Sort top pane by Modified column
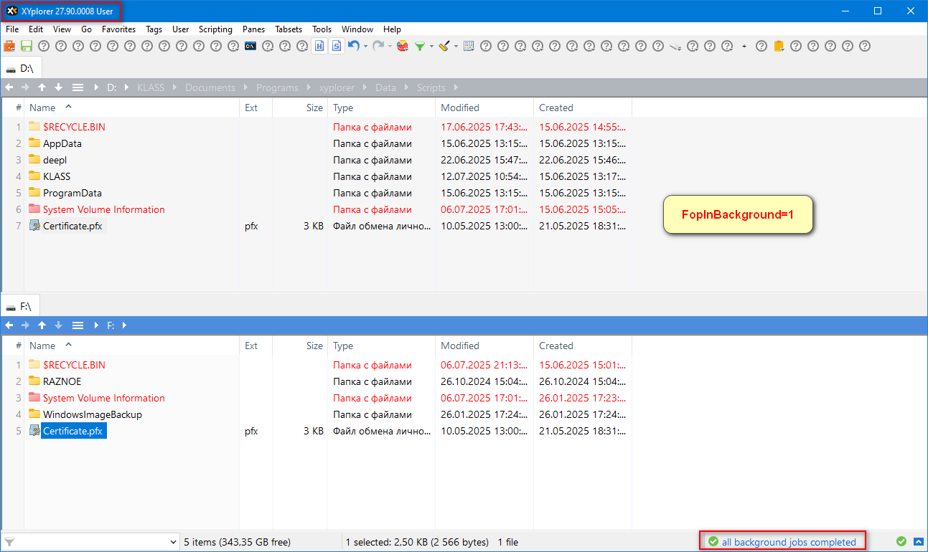Image resolution: width=928 pixels, height=552 pixels. [x=484, y=108]
